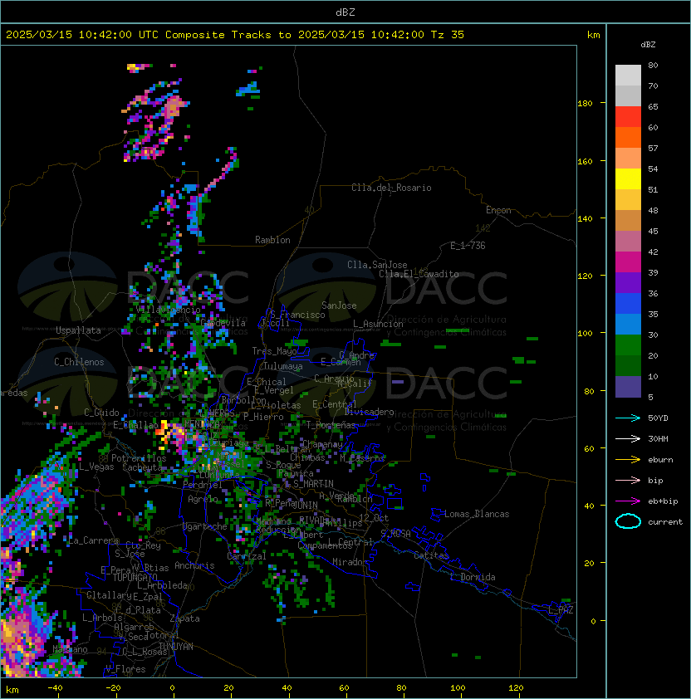Click the white 30HM arrow icon
This screenshot has width=691, height=699.
(628, 438)
